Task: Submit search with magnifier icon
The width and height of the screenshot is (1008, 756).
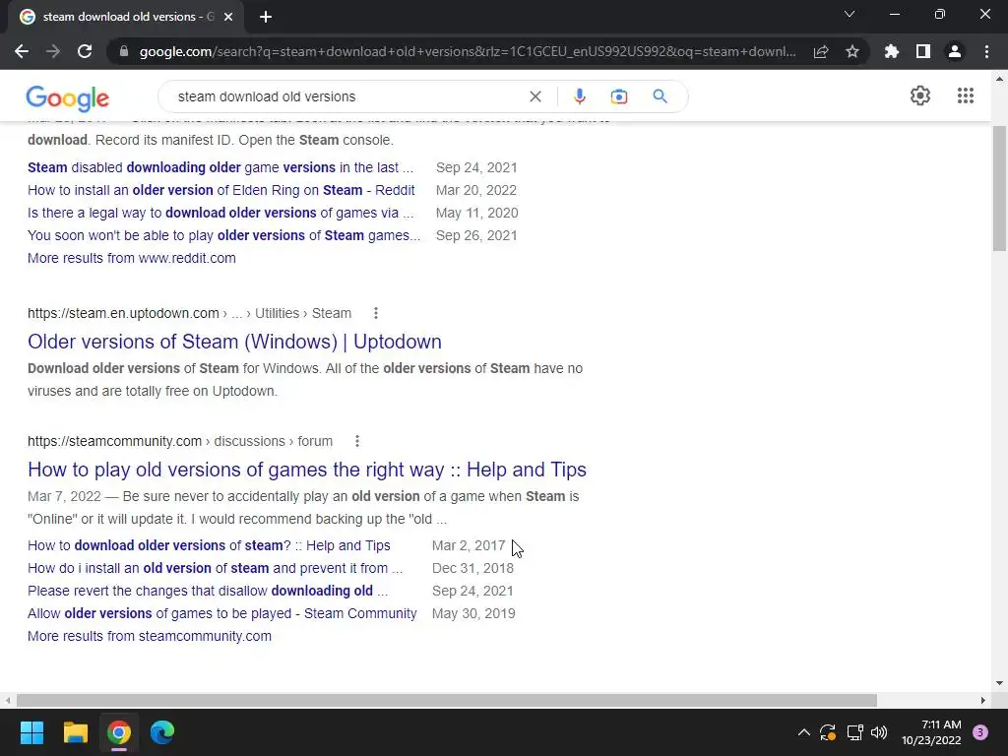Action: (660, 96)
